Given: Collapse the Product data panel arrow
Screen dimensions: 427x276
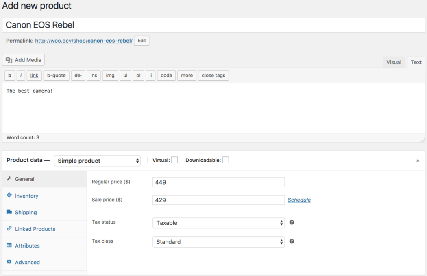Looking at the screenshot, I should [x=418, y=161].
